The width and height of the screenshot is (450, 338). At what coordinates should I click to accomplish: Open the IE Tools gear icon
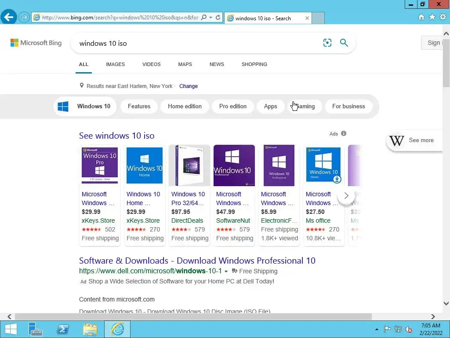[443, 17]
